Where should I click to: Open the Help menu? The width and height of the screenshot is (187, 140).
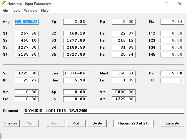pos(45,11)
